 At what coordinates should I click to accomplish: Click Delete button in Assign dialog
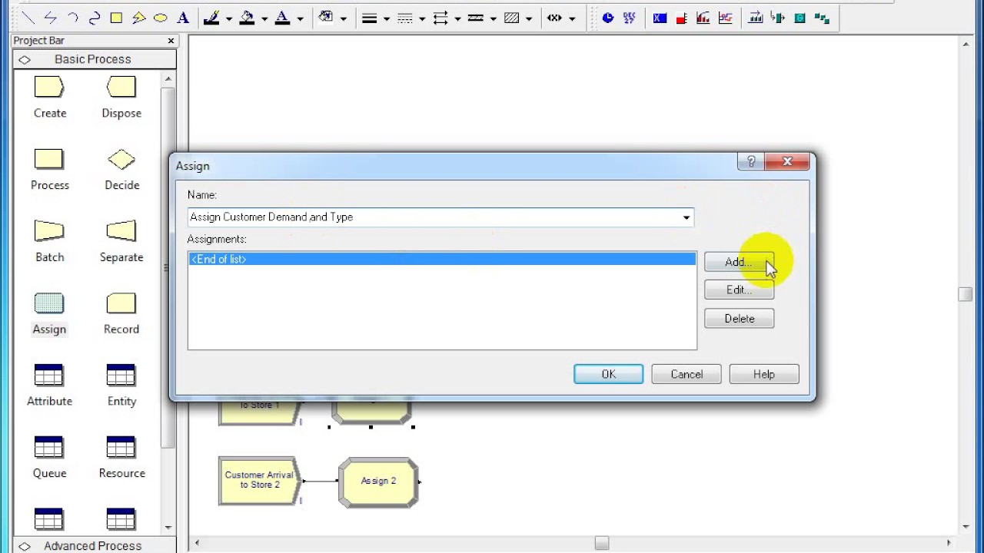coord(739,318)
